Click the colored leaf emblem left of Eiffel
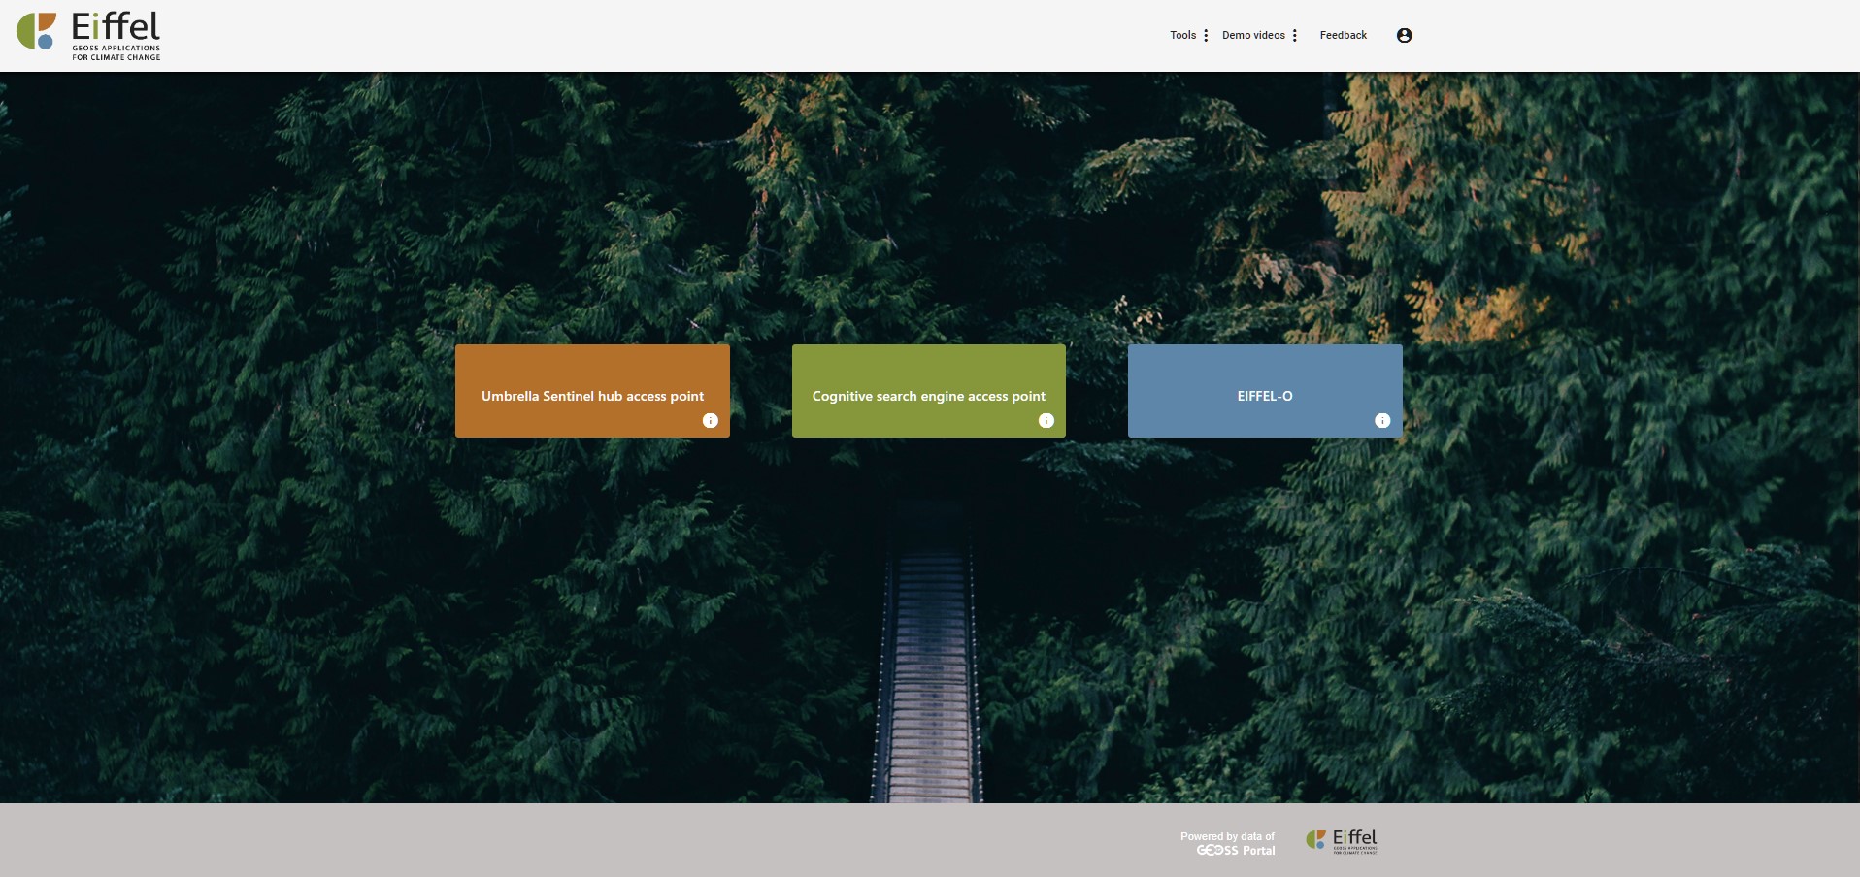The height and width of the screenshot is (877, 1860). coord(36,31)
